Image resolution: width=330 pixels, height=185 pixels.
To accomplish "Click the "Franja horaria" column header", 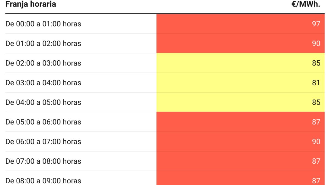I will pyautogui.click(x=31, y=4).
